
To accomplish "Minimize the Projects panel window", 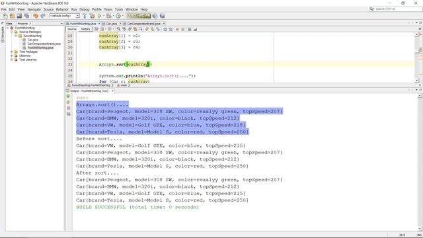I will [61, 24].
